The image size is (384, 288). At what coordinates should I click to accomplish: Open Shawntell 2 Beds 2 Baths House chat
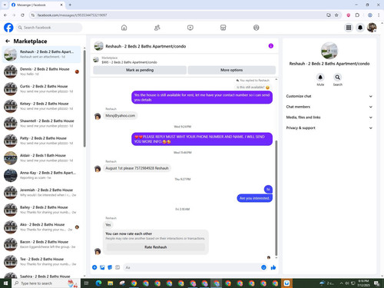coord(41,124)
